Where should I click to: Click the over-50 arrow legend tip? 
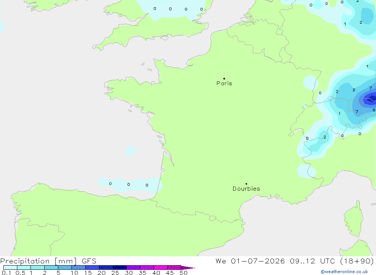(x=188, y=268)
